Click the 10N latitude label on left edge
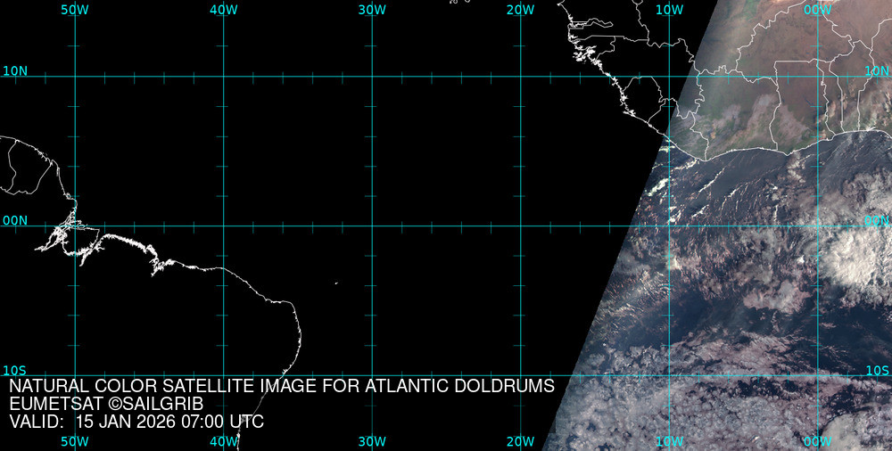Image resolution: width=892 pixels, height=451 pixels. tap(15, 70)
